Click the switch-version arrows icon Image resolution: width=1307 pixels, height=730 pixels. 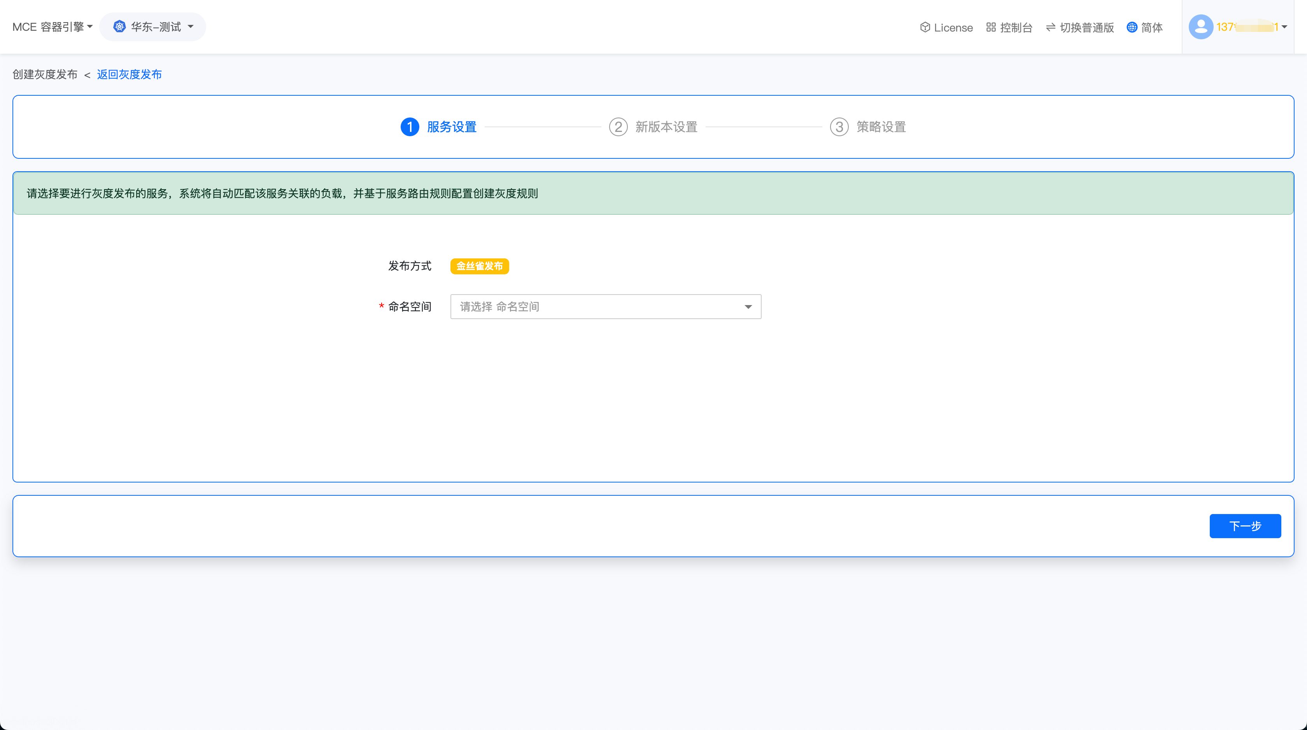point(1050,27)
